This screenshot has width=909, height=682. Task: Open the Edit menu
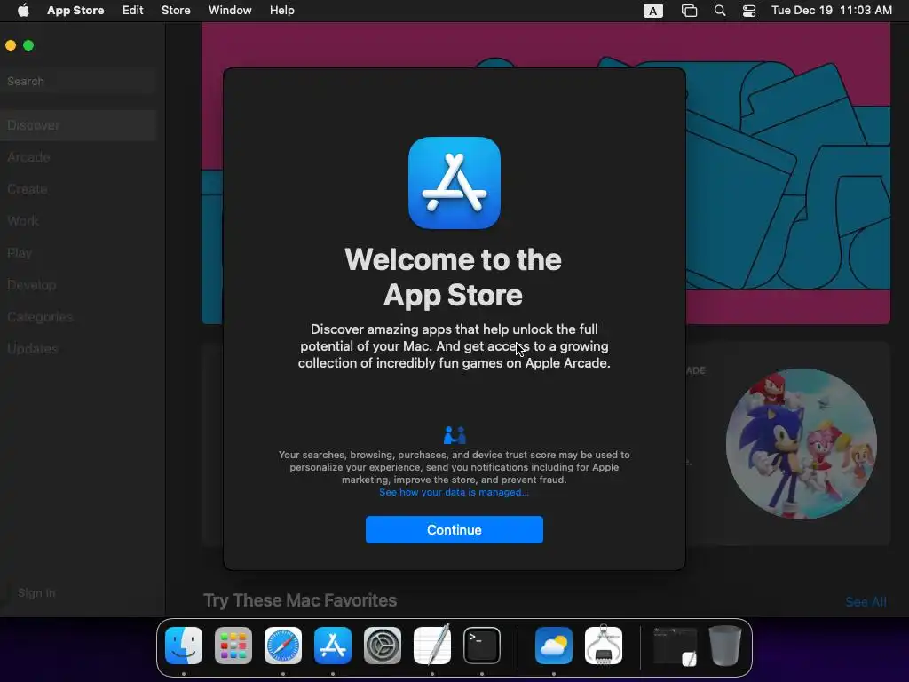click(x=133, y=11)
